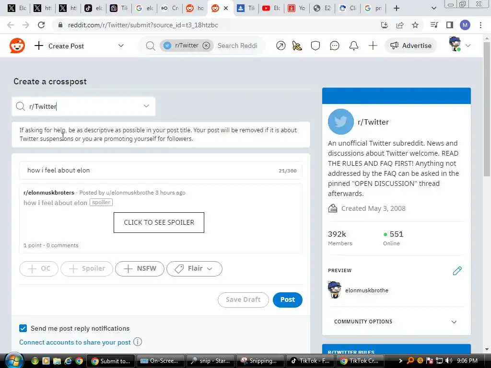
Task: Toggle the NSFW tag button
Action: pyautogui.click(x=140, y=268)
